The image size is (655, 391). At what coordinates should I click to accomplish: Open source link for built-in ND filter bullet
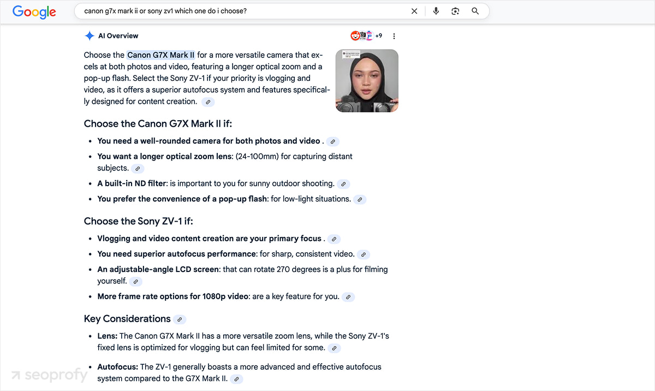pos(343,184)
